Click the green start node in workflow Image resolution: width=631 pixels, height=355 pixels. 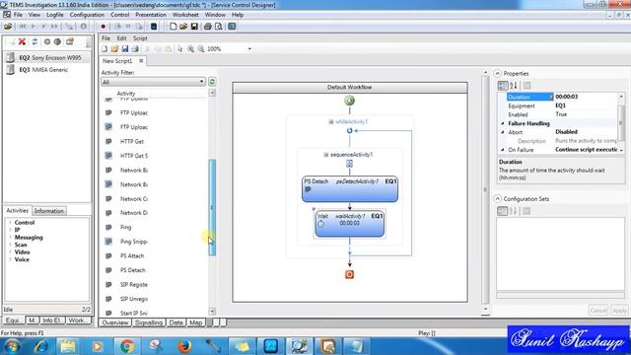[349, 101]
